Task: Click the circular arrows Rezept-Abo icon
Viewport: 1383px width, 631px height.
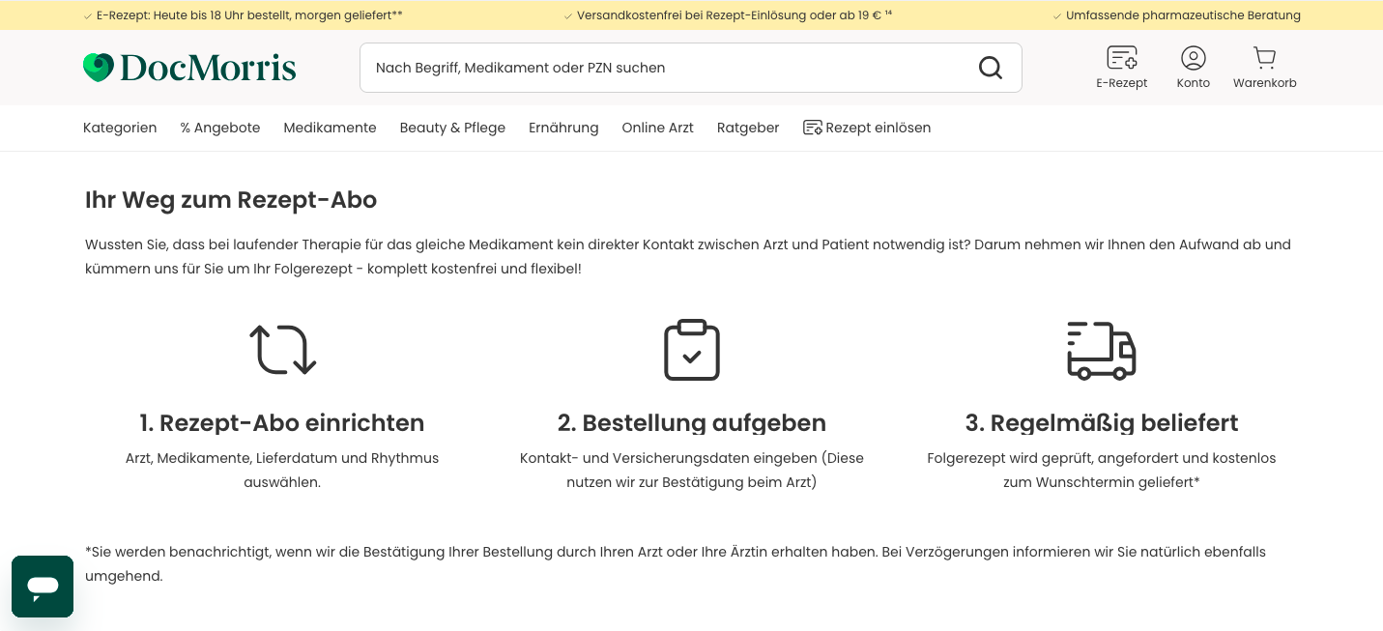Action: [x=283, y=350]
